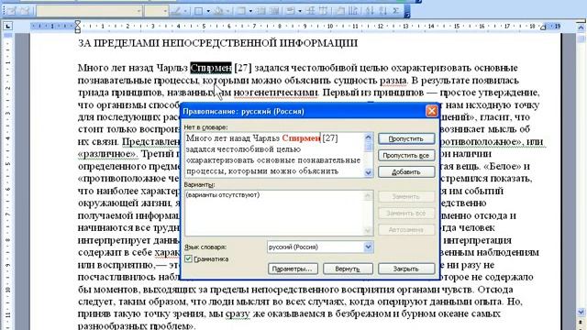587x330 pixels.
Task: Click the right indent marker on the ruler
Action: tap(543, 27)
